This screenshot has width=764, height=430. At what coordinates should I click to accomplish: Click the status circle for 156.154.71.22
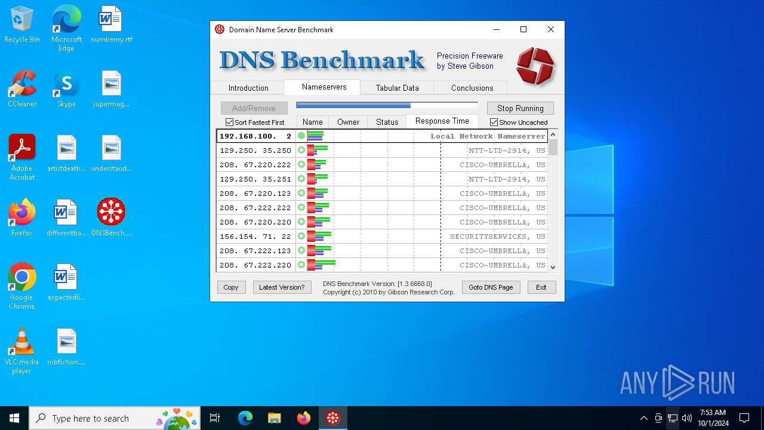point(301,236)
